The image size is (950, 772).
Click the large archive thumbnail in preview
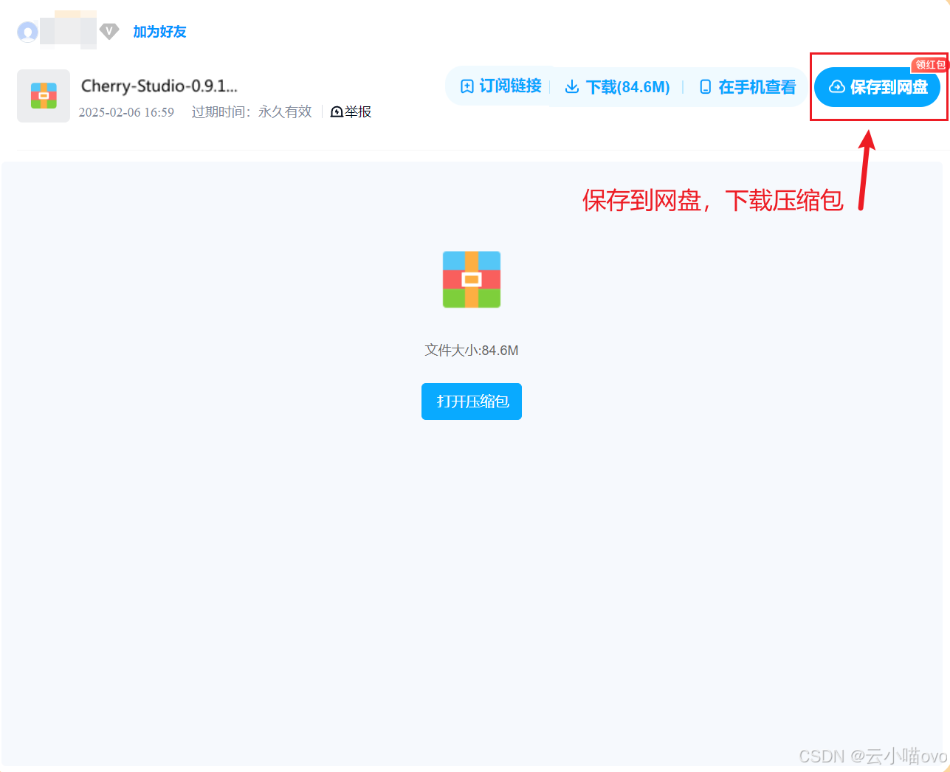tap(472, 280)
